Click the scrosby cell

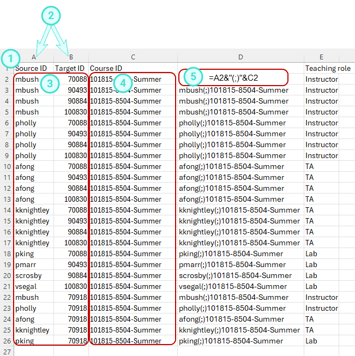34,275
